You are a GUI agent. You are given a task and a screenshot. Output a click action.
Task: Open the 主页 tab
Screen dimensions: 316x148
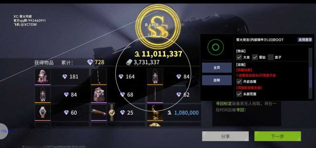pos(217,68)
